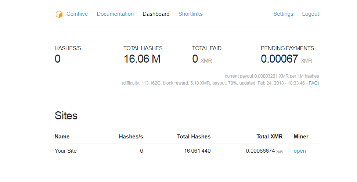Click the orange Coinhive hexagon logo
This screenshot has height=182, width=357.
click(59, 14)
